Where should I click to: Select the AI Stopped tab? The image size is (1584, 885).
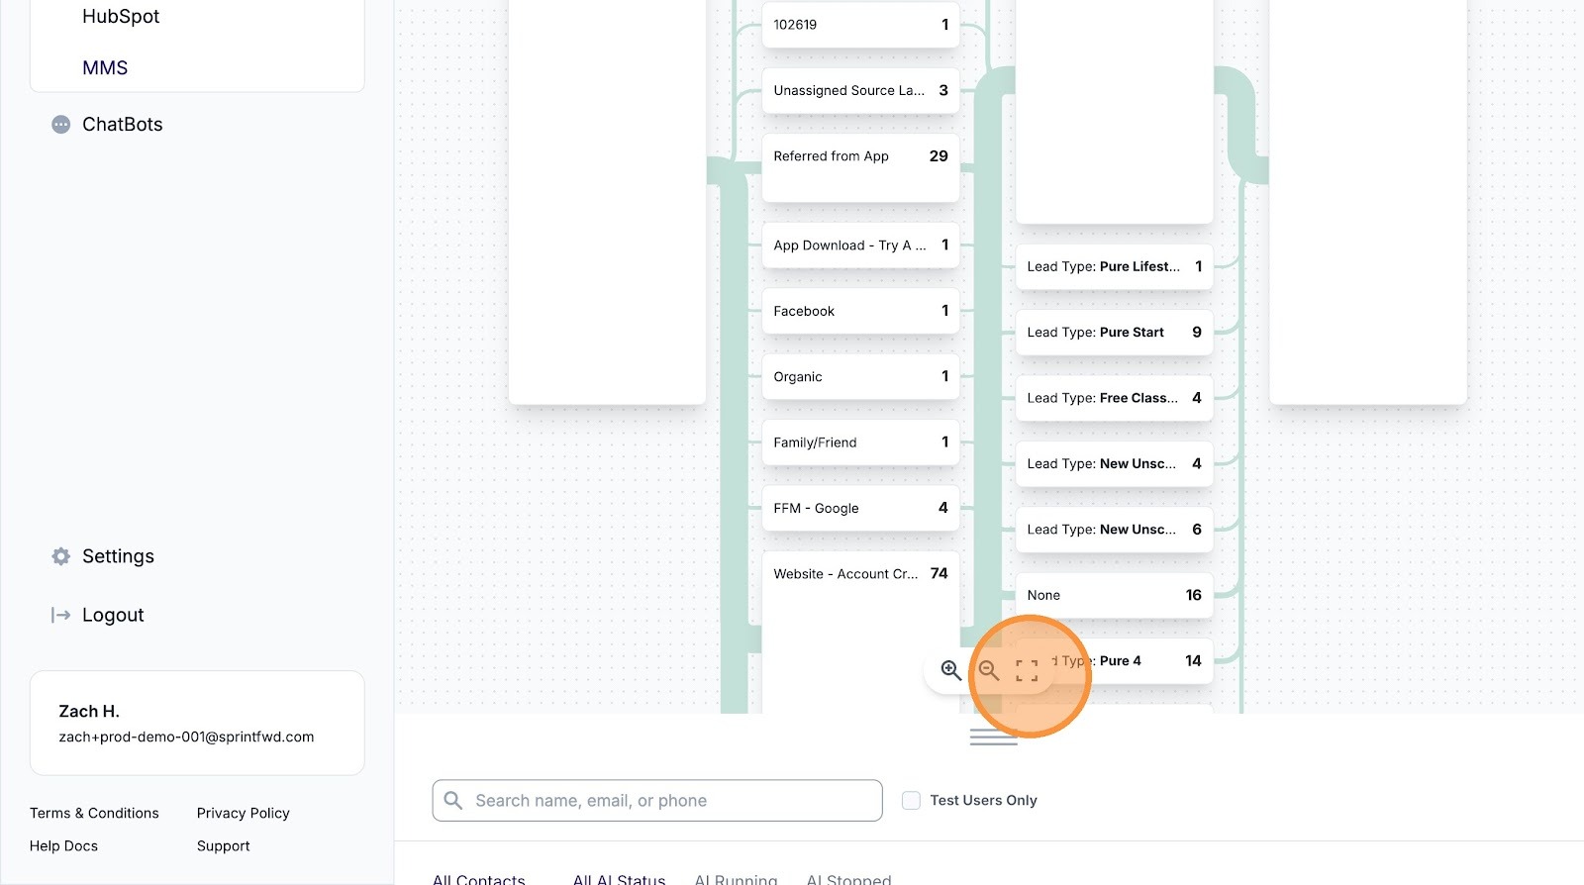849,878
